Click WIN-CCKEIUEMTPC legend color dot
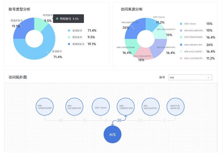 tap(181, 58)
